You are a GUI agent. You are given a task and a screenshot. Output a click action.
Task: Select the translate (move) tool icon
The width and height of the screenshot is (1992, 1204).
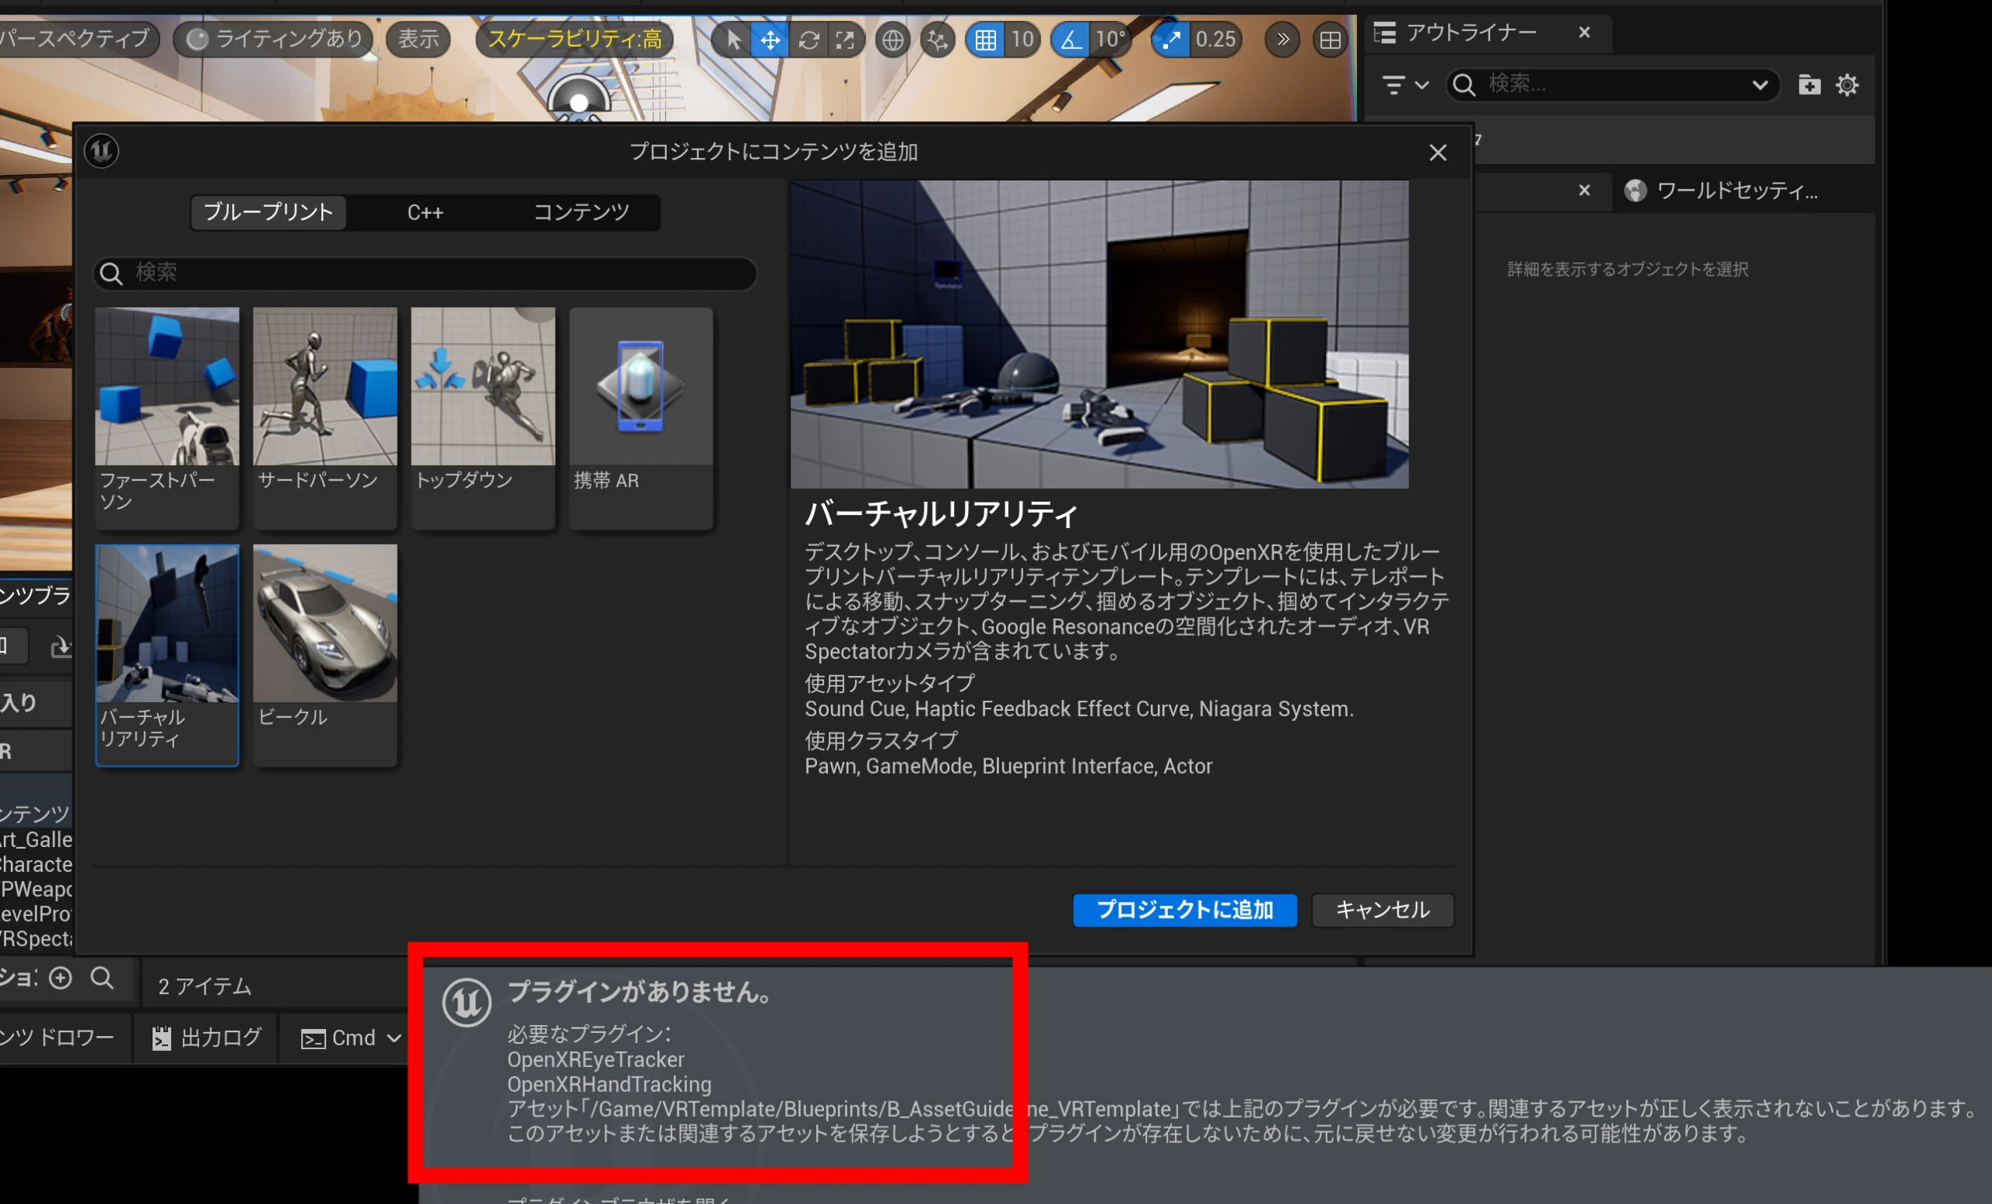770,40
